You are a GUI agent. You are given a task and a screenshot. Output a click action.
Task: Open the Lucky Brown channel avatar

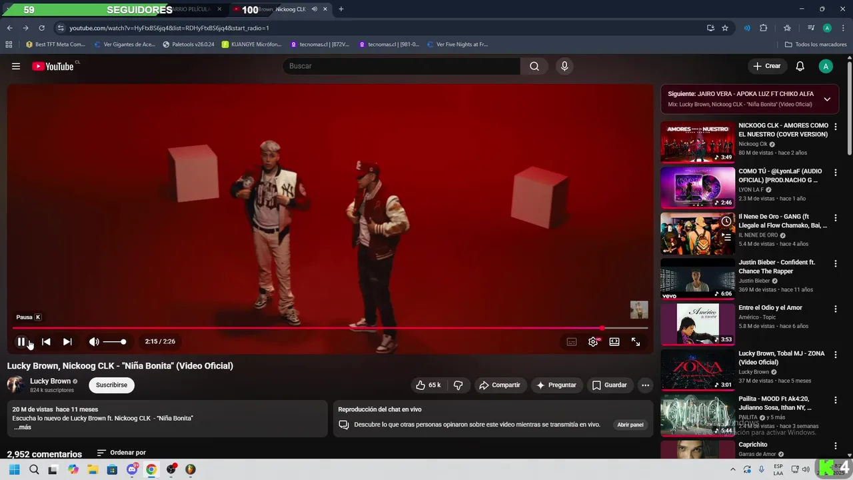point(15,385)
